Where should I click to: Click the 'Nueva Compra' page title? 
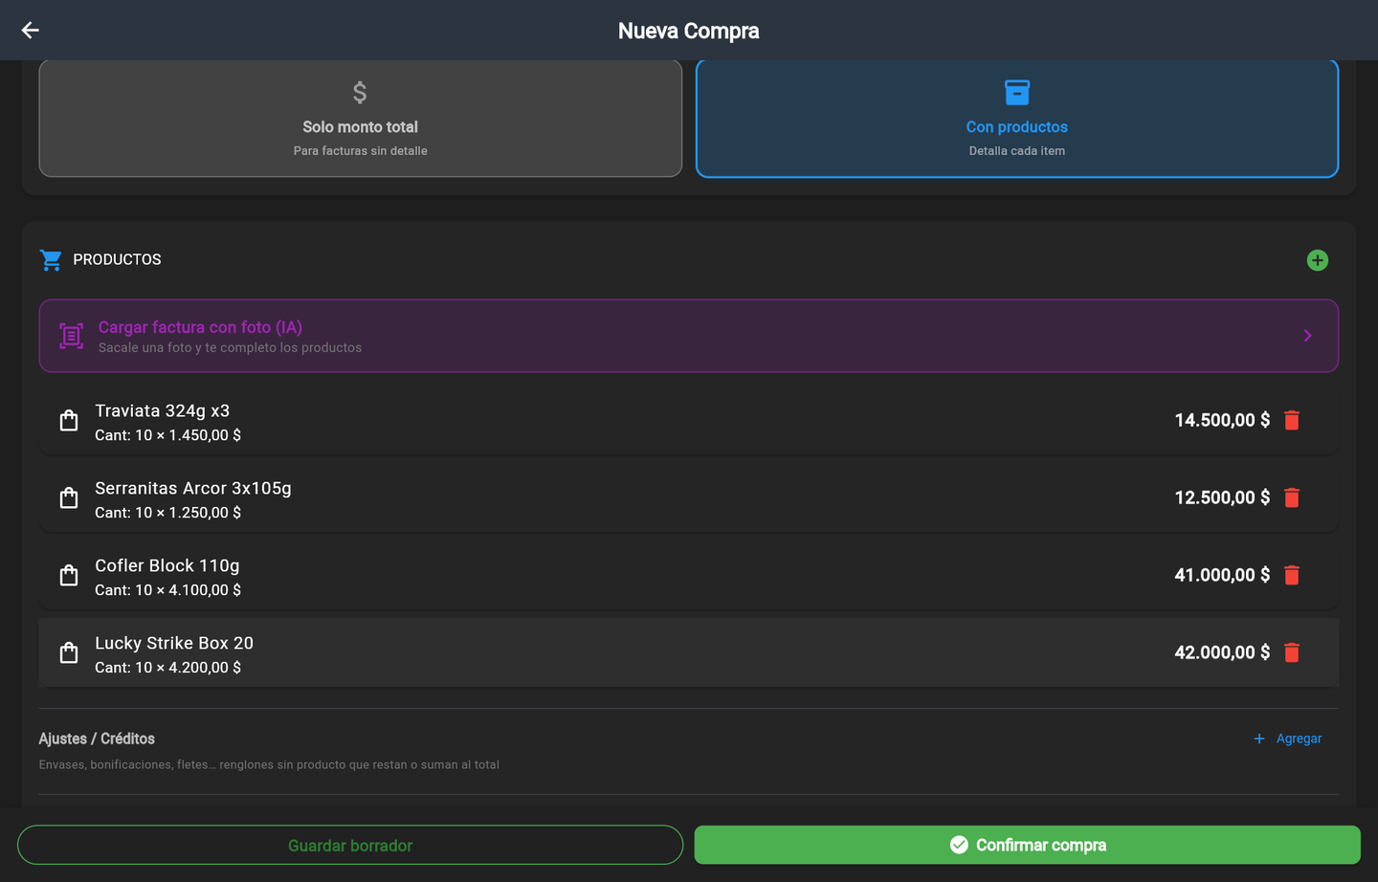689,31
